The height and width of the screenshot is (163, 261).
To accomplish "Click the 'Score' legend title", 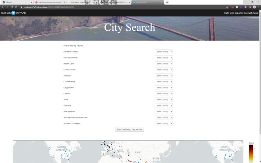I will [x=251, y=143].
